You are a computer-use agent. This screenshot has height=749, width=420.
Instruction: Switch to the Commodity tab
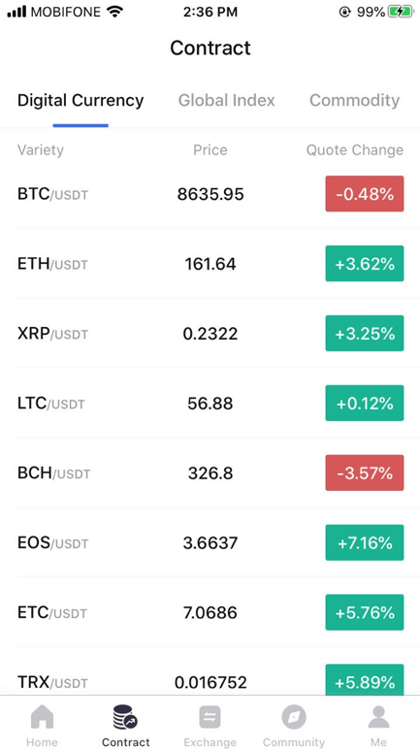click(355, 100)
